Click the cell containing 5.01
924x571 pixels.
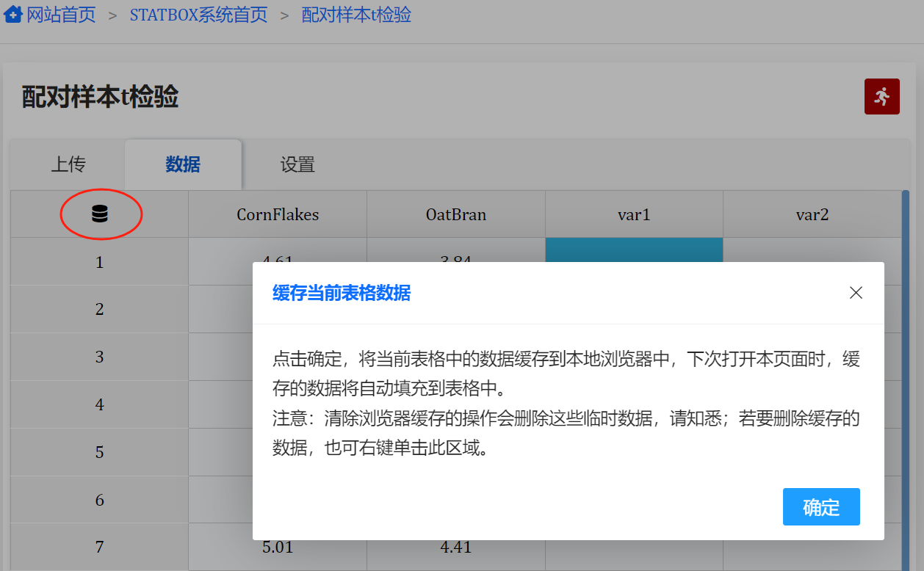(x=278, y=547)
